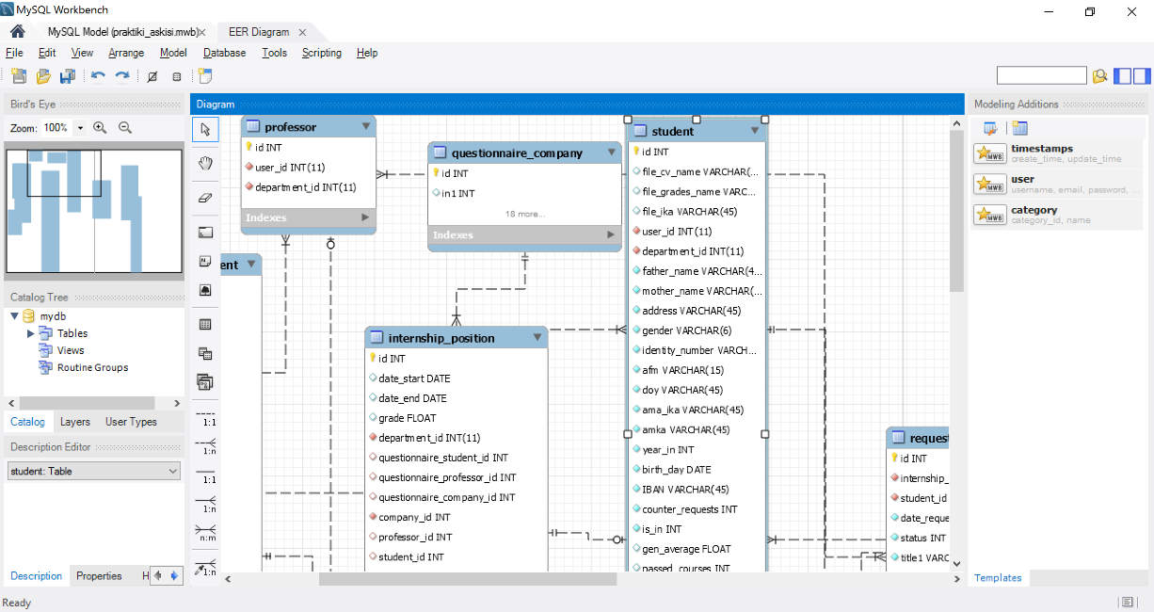Screen dimensions: 1154x612
Task: Select Views in the Catalog Tree
Action: click(71, 350)
